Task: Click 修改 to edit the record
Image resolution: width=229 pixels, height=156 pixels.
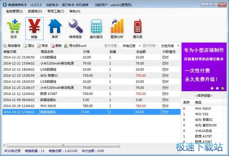Action: pos(42,46)
